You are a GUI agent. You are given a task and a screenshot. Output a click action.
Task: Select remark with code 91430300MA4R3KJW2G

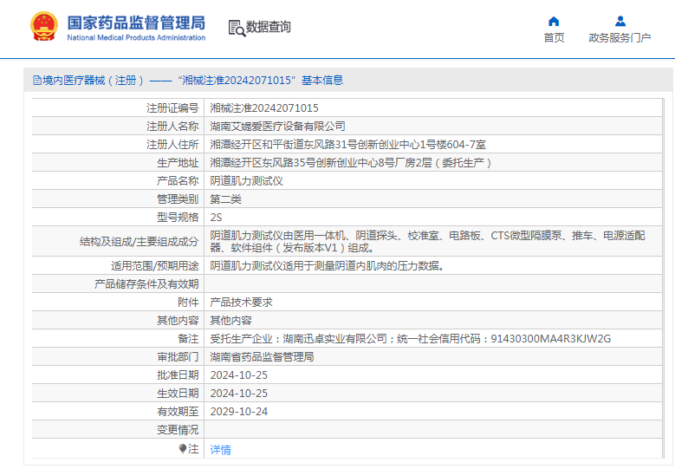pos(410,339)
